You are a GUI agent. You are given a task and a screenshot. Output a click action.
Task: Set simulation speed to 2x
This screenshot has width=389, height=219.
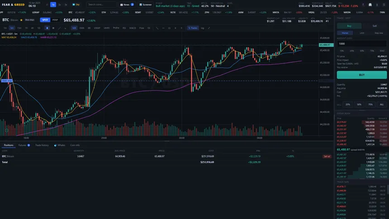point(60,5)
